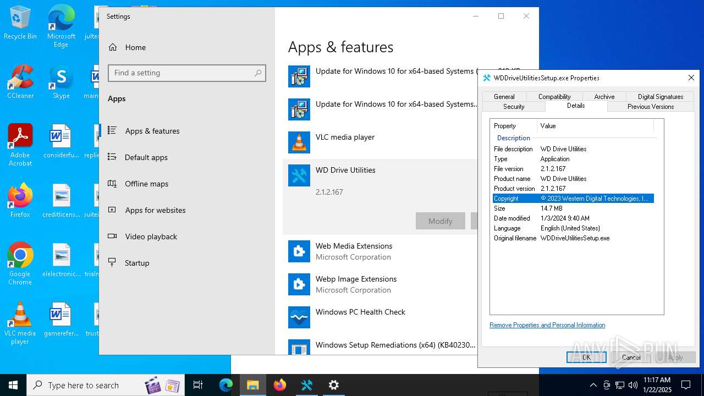Switch to General tab in Properties
Image resolution: width=704 pixels, height=396 pixels.
point(504,96)
